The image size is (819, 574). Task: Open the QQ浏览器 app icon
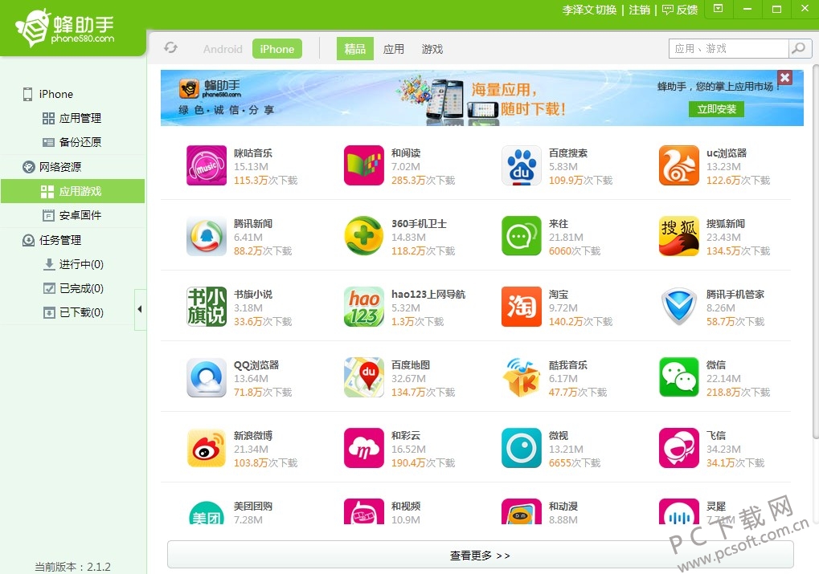click(x=207, y=377)
